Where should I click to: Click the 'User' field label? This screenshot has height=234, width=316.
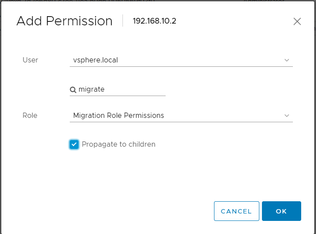[x=30, y=60]
